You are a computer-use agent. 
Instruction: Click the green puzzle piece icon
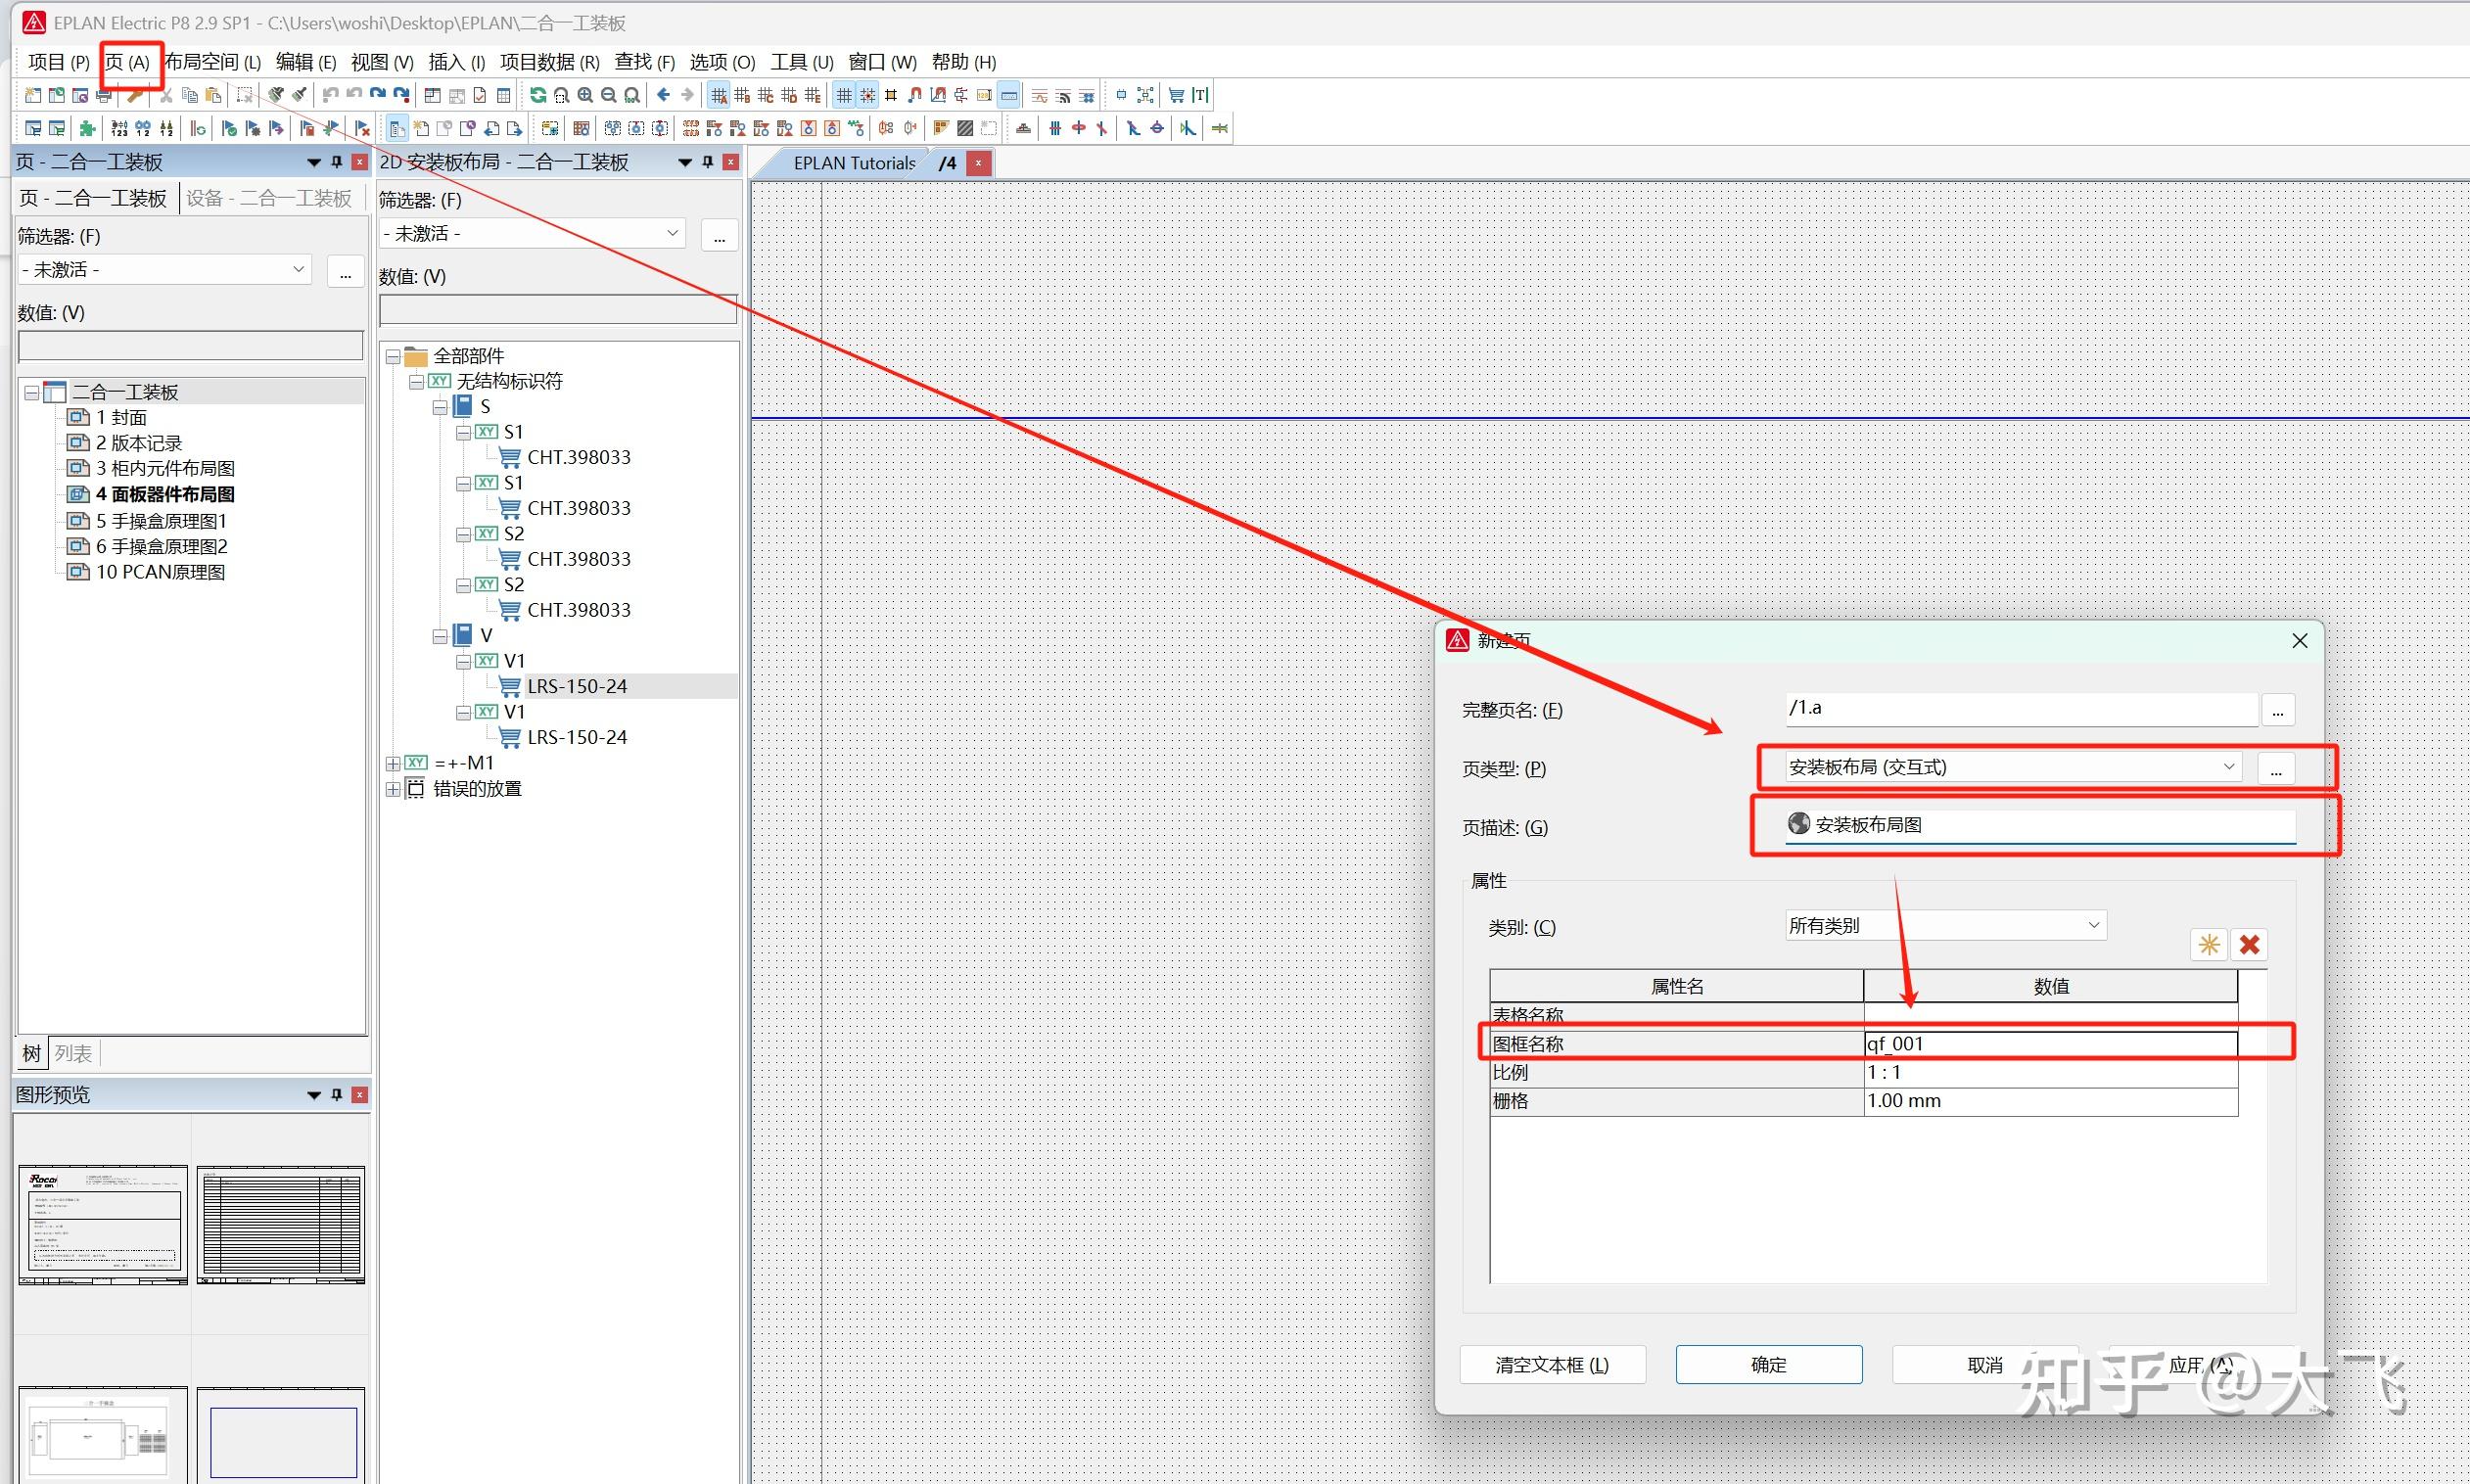point(88,128)
